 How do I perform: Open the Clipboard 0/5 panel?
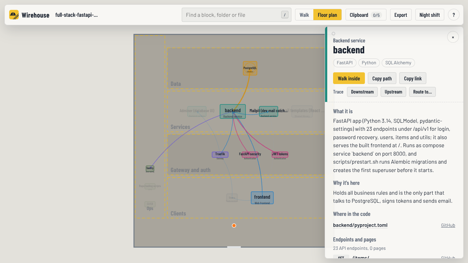coord(366,15)
